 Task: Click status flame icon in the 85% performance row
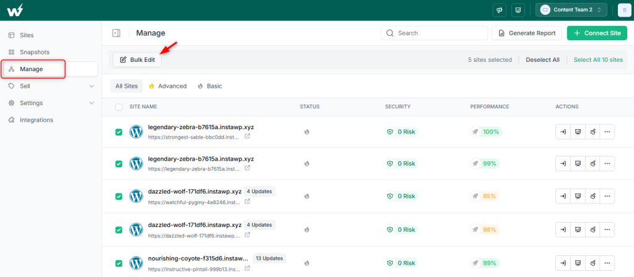tap(306, 196)
